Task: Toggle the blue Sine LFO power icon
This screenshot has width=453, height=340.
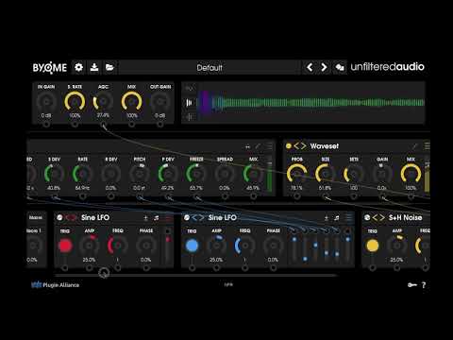Action: pos(187,217)
